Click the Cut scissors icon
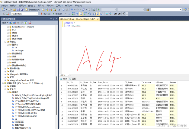189x129 pixels. pos(59,10)
